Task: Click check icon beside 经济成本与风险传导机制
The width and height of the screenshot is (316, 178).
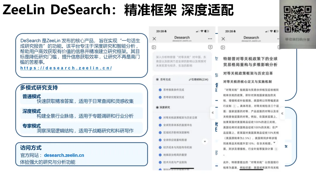Action: [160, 148]
